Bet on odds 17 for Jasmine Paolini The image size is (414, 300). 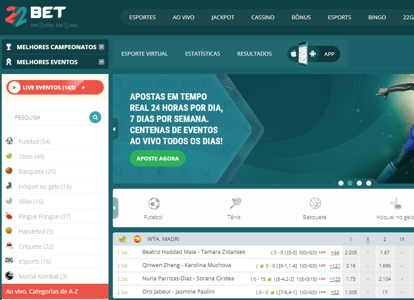click(x=385, y=292)
